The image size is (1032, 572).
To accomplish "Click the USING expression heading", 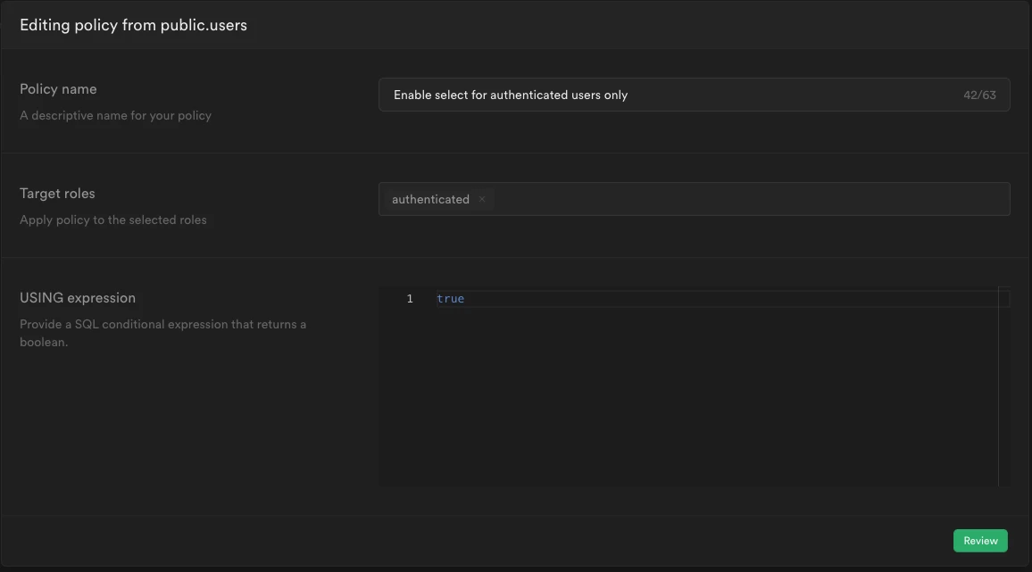I will (x=77, y=297).
